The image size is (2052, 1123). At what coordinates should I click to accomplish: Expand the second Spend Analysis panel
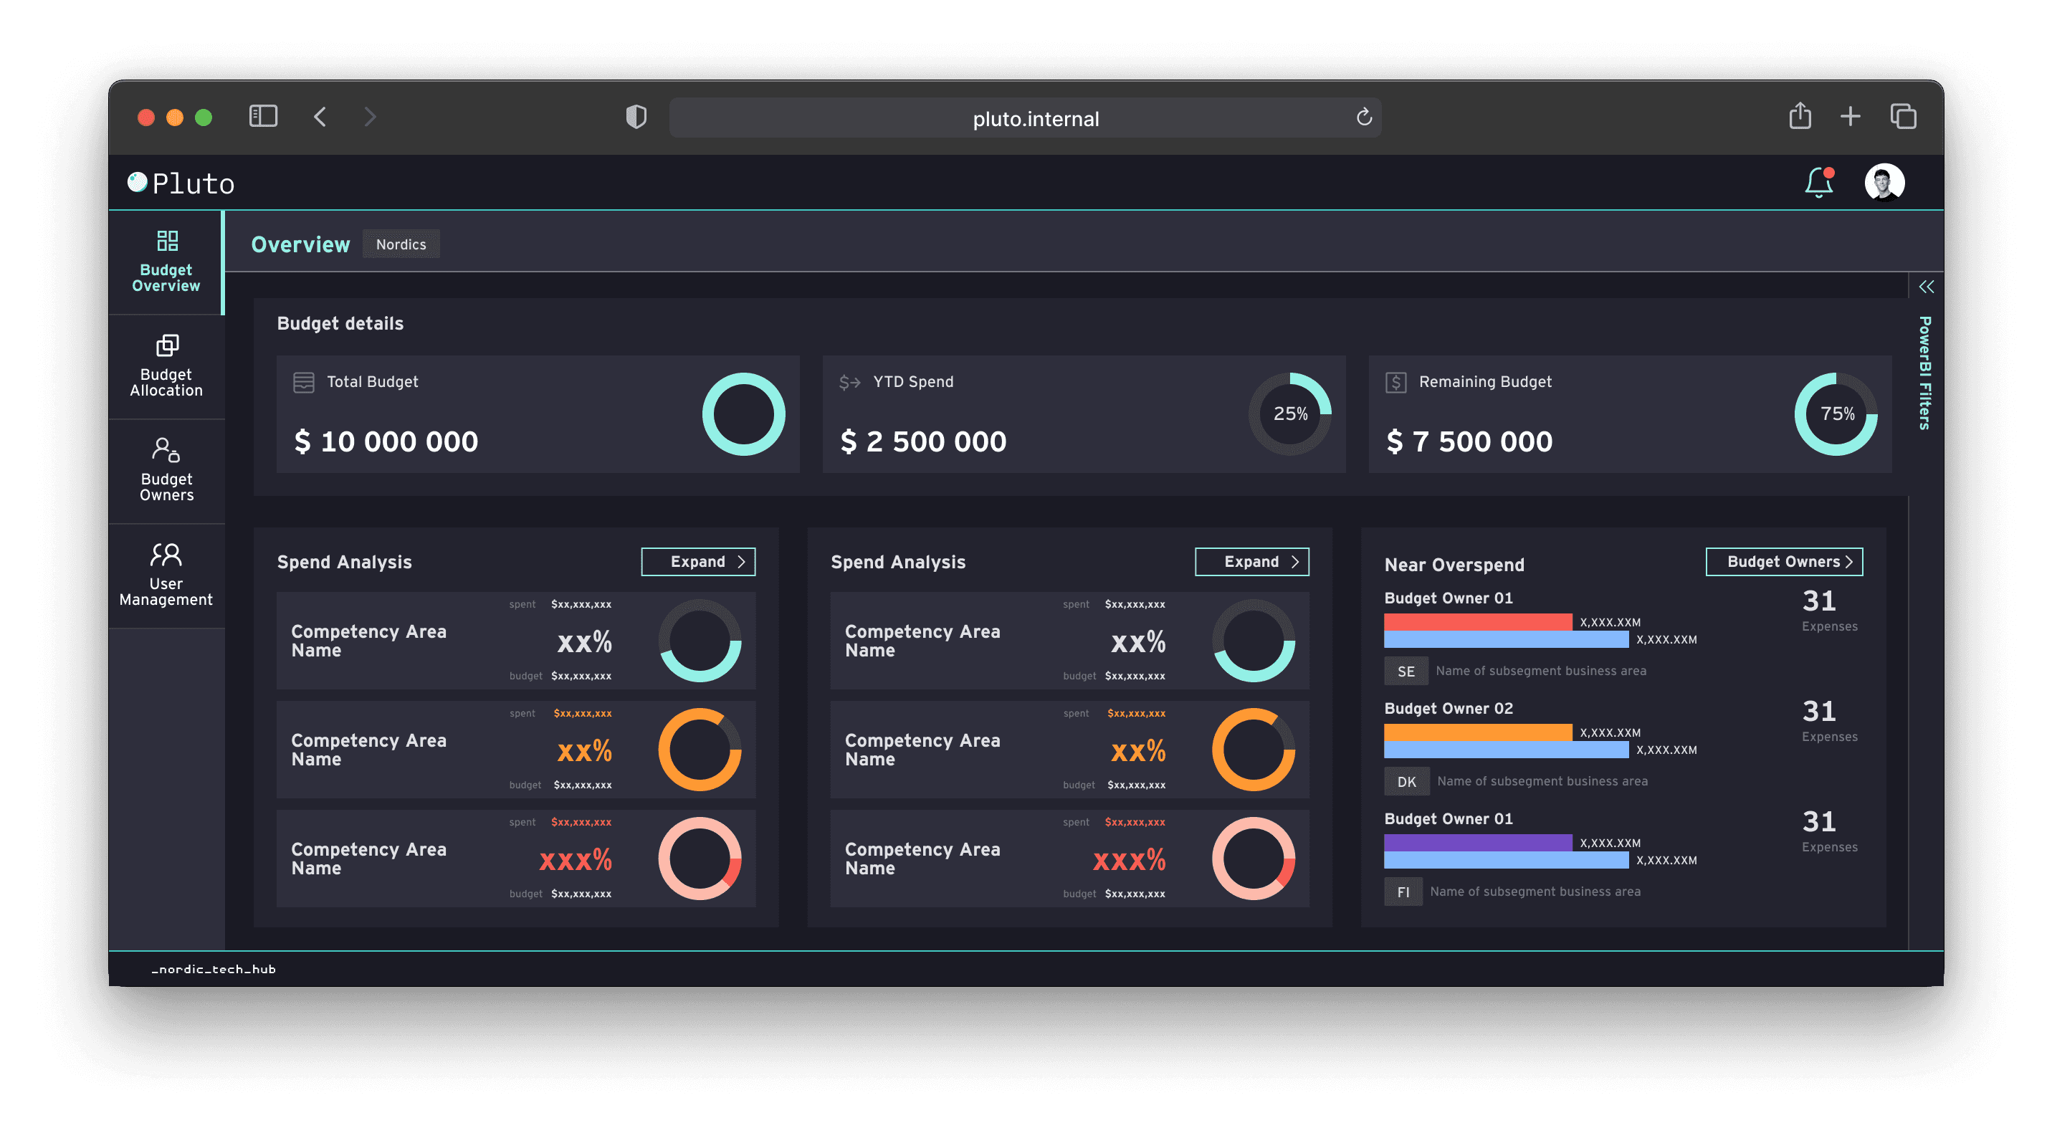point(1251,562)
